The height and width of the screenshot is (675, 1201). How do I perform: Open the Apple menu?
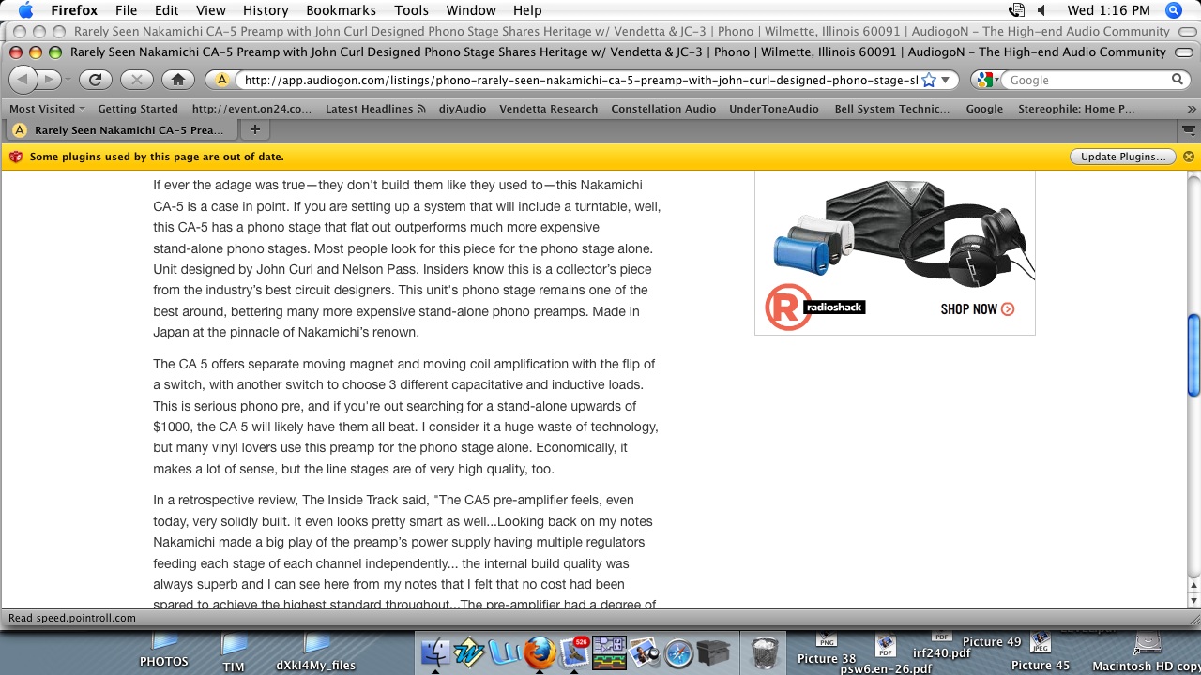click(25, 10)
